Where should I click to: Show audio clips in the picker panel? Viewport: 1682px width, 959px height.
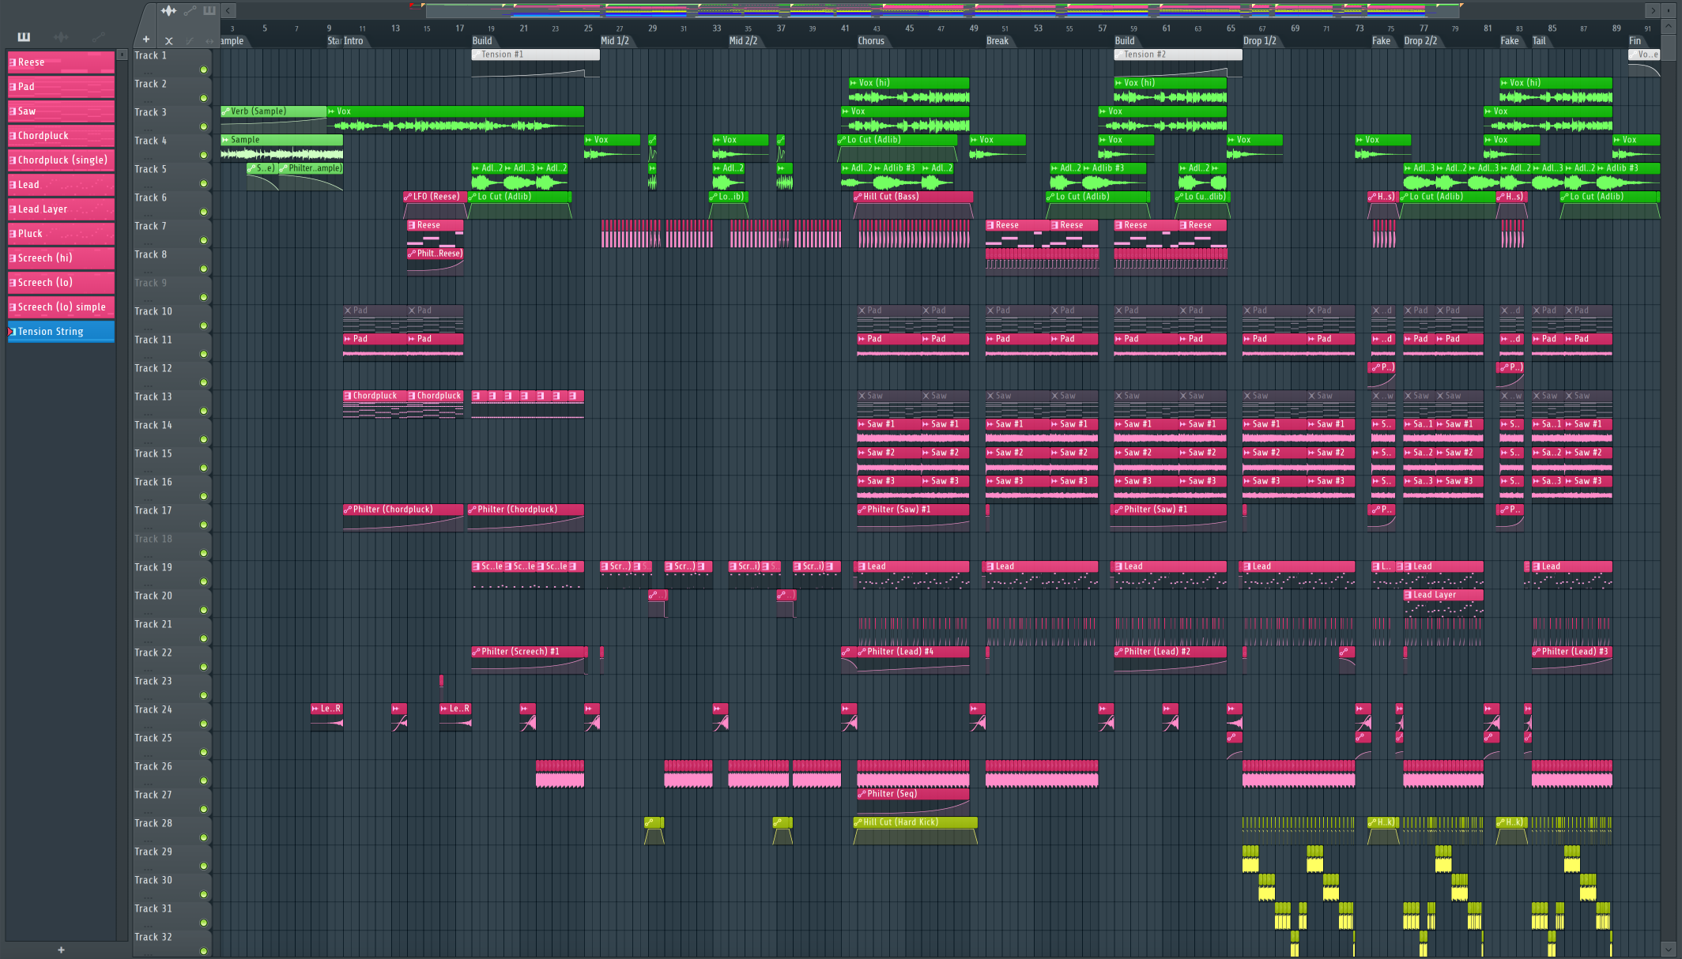(x=61, y=36)
